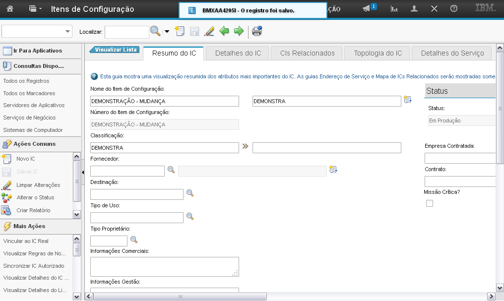Open the Topologia do IC tab

click(378, 53)
